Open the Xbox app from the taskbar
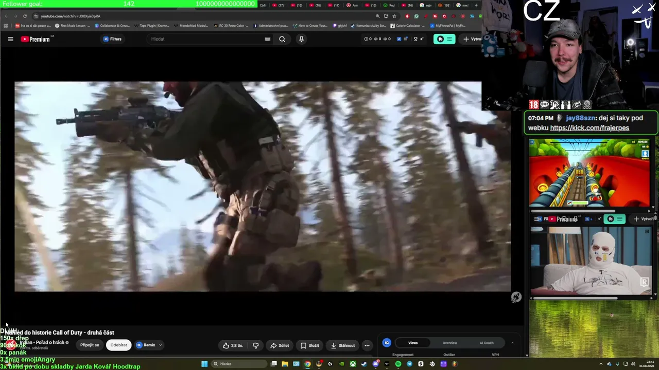Image resolution: width=659 pixels, height=370 pixels. (x=353, y=364)
